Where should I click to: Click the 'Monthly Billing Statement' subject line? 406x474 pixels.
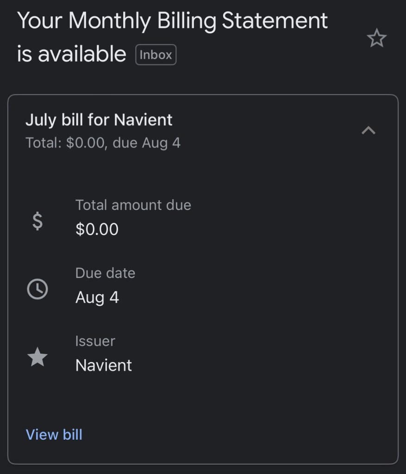click(x=199, y=21)
